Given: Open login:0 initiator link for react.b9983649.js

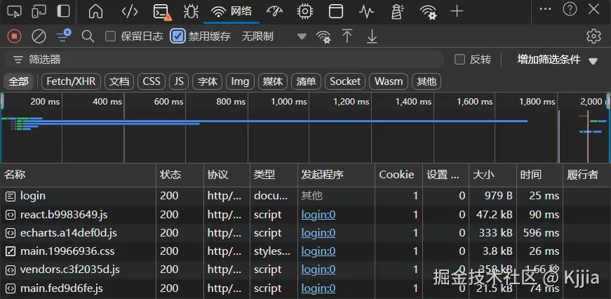Looking at the screenshot, I should pos(318,214).
